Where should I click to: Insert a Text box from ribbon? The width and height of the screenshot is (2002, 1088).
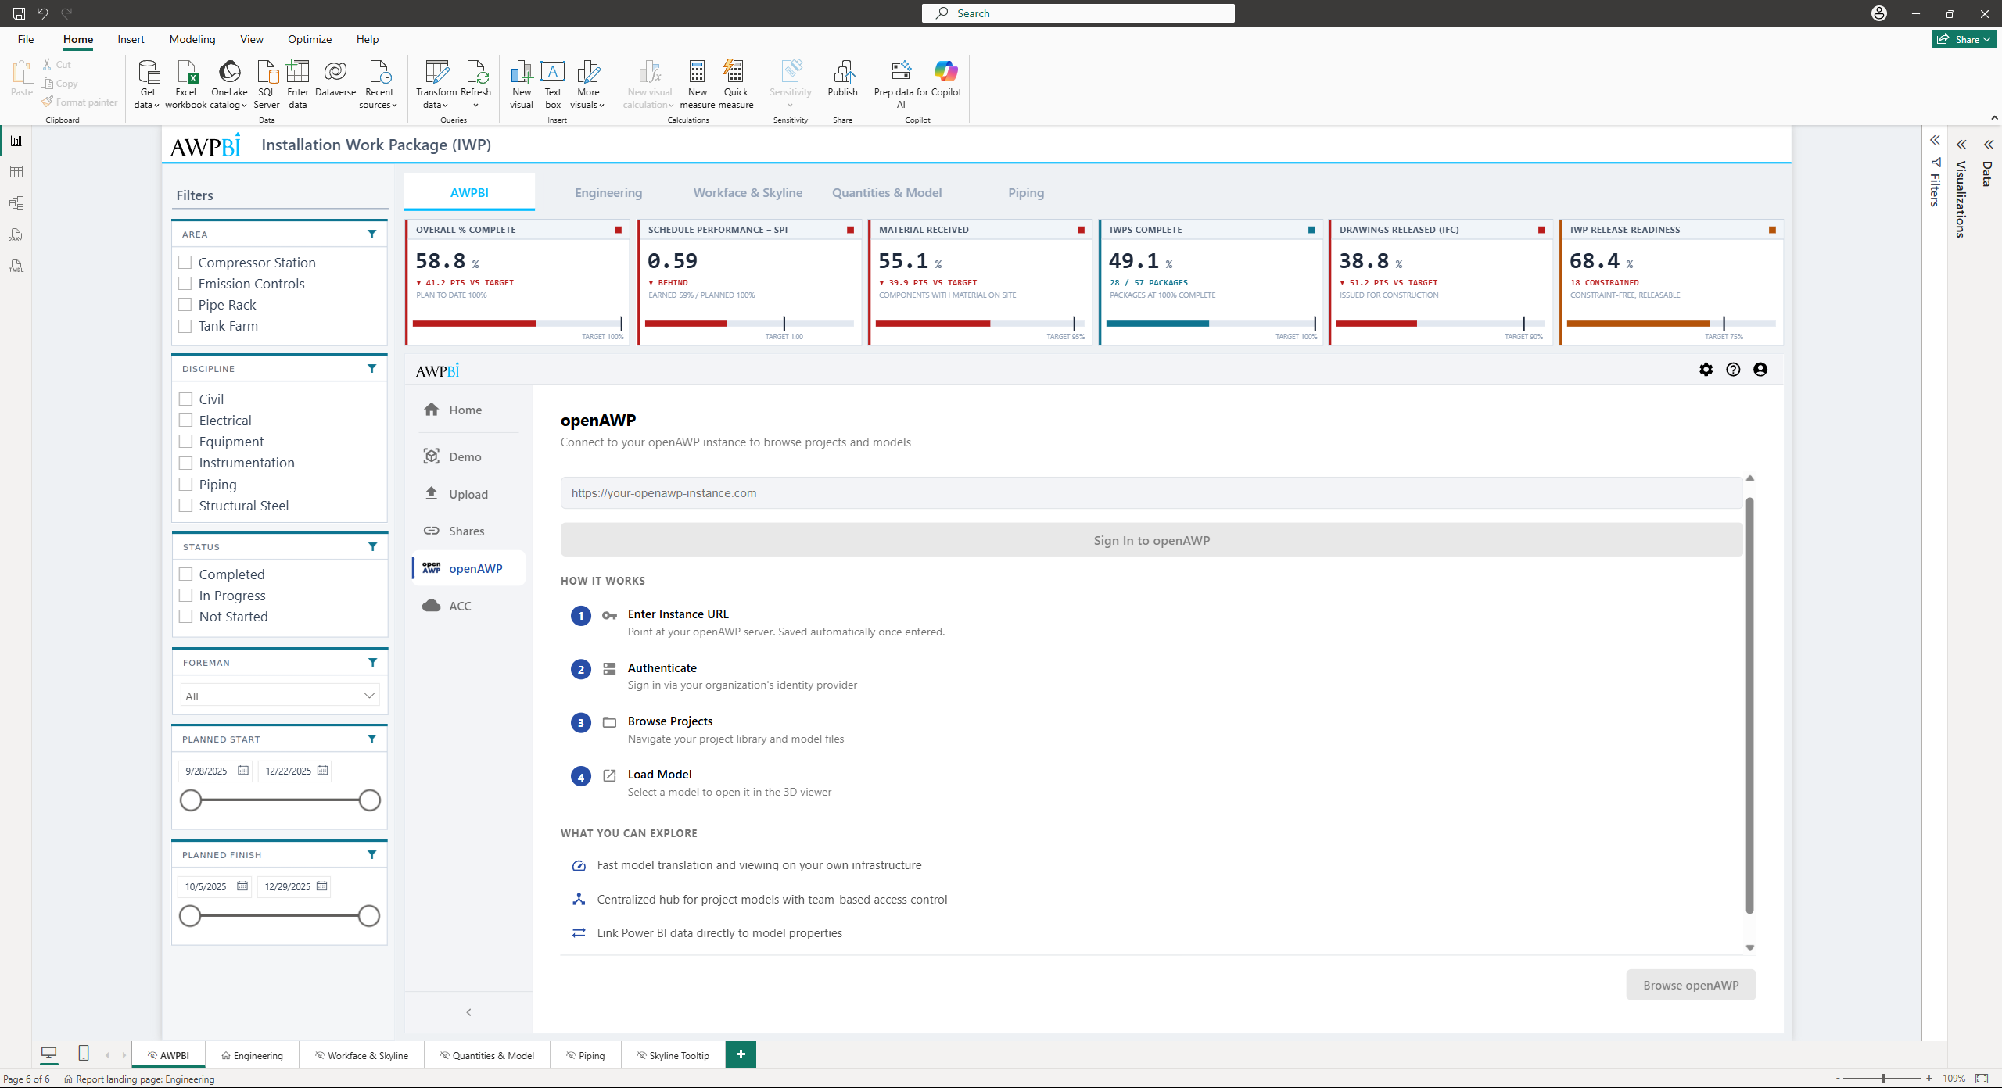[x=553, y=84]
